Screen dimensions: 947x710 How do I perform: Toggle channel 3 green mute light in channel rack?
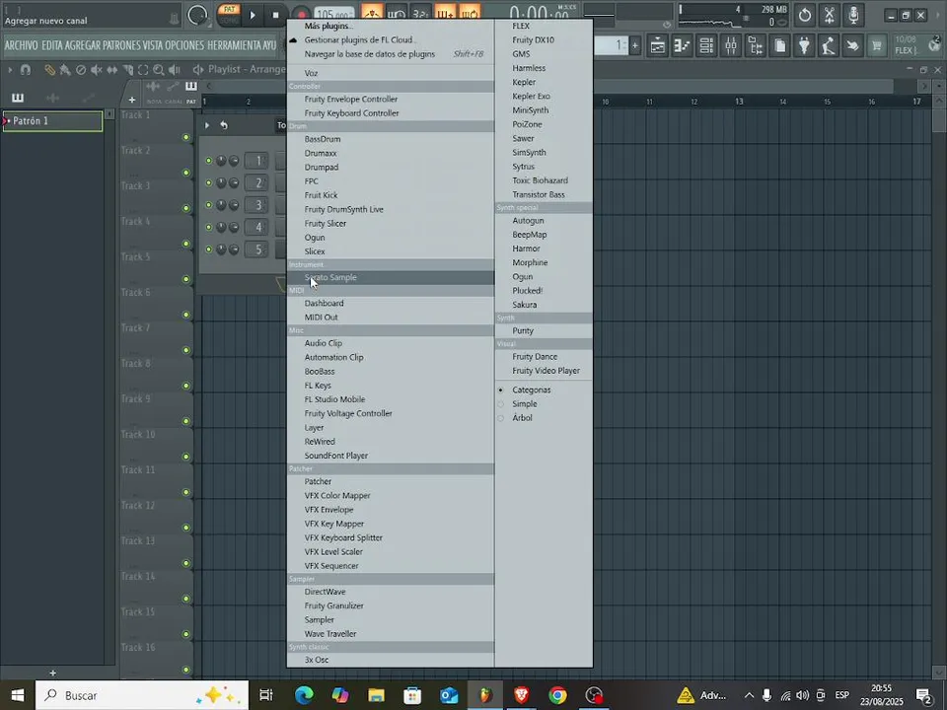tap(209, 205)
